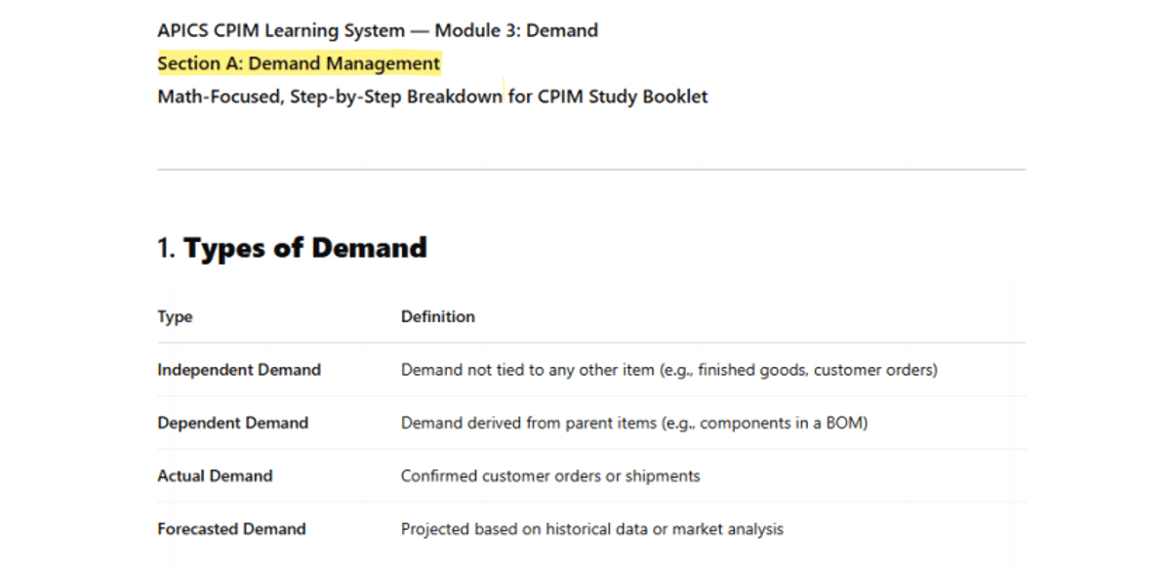
Task: Click the 'Definition' column header
Action: [438, 316]
